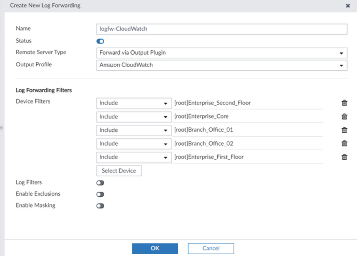Enable the Log Filters switch

coord(100,183)
